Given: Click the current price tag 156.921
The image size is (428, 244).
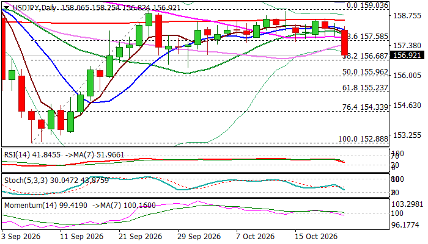Looking at the screenshot, I should click(407, 56).
